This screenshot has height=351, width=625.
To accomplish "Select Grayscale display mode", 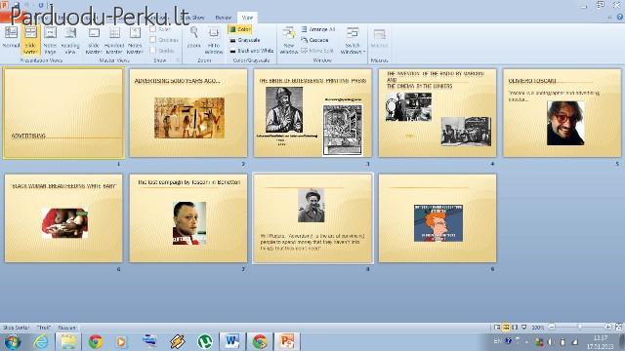I will pos(245,40).
